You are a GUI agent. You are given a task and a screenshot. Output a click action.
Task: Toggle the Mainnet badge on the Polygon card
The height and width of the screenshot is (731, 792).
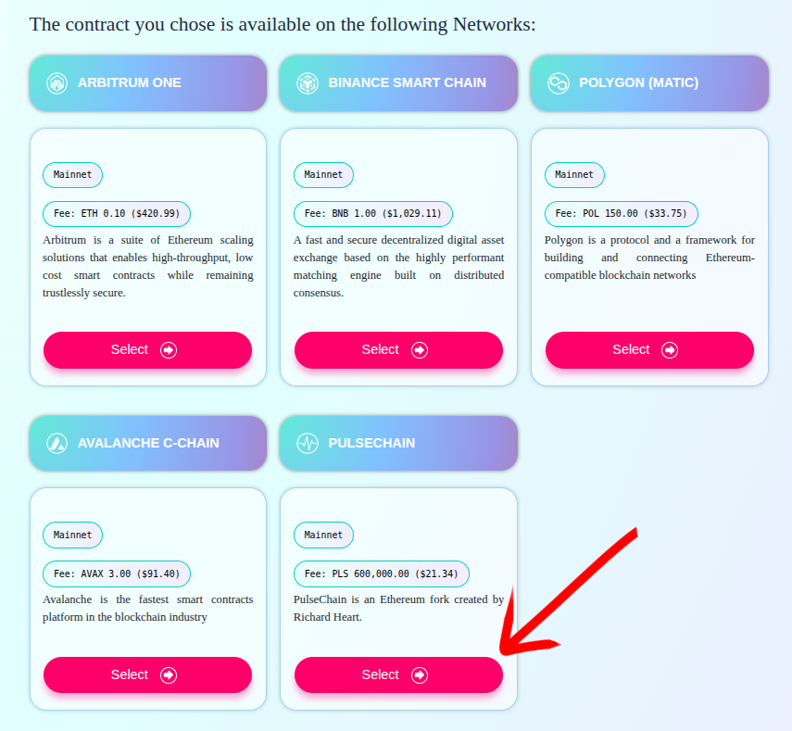point(574,175)
